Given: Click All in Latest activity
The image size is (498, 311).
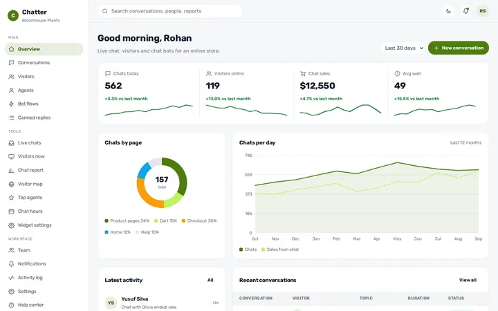Looking at the screenshot, I should (x=210, y=280).
